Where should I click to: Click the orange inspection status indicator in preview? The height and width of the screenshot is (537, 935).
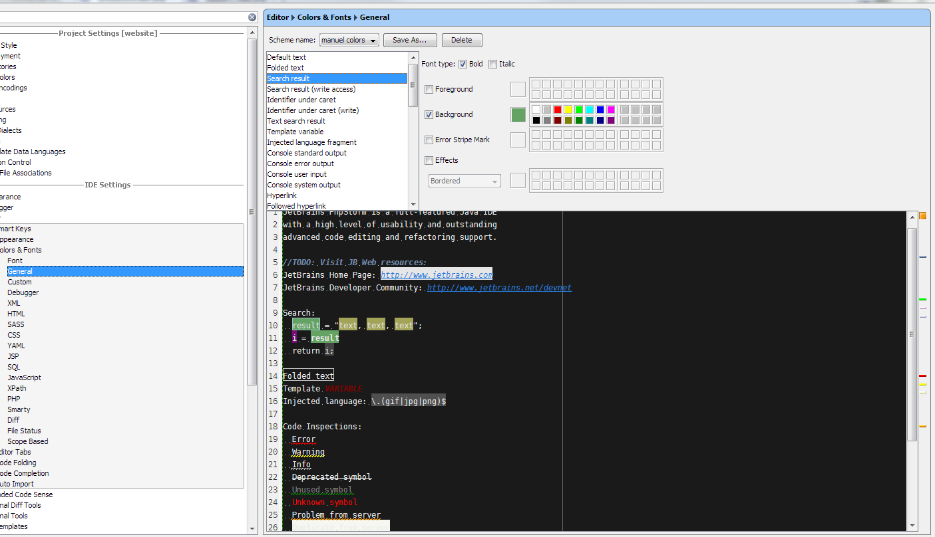923,216
